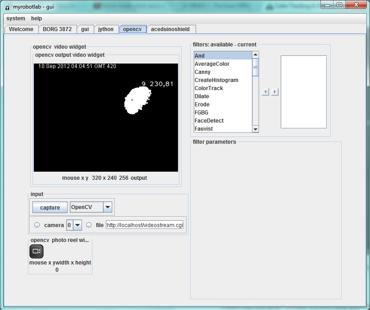The image size is (370, 310).
Task: Click the capture button
Action: (50, 207)
